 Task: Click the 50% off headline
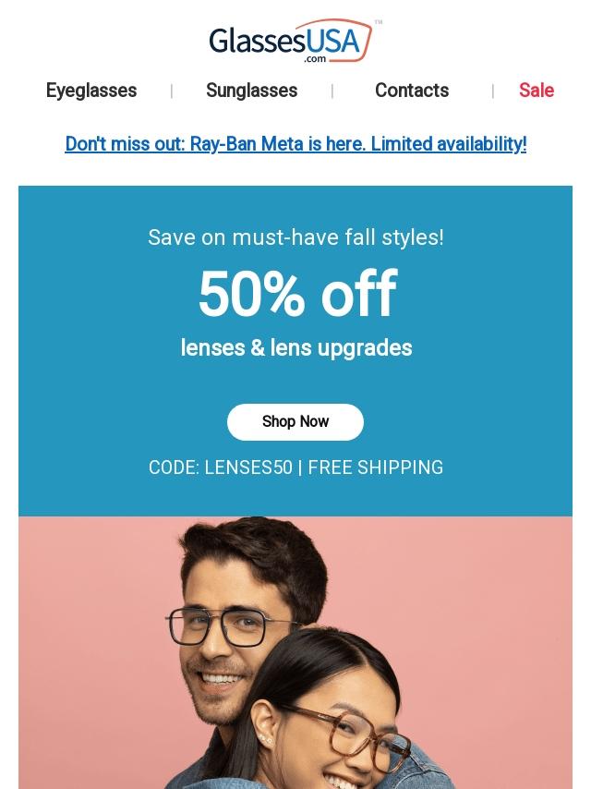point(296,294)
